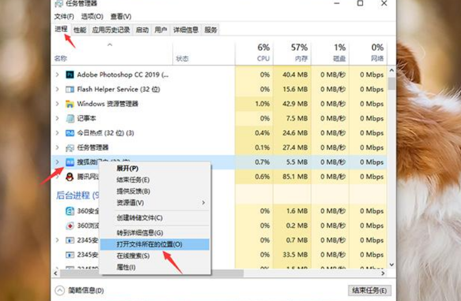Click the 360浏览器 background process icon
461x301 pixels.
click(70, 226)
